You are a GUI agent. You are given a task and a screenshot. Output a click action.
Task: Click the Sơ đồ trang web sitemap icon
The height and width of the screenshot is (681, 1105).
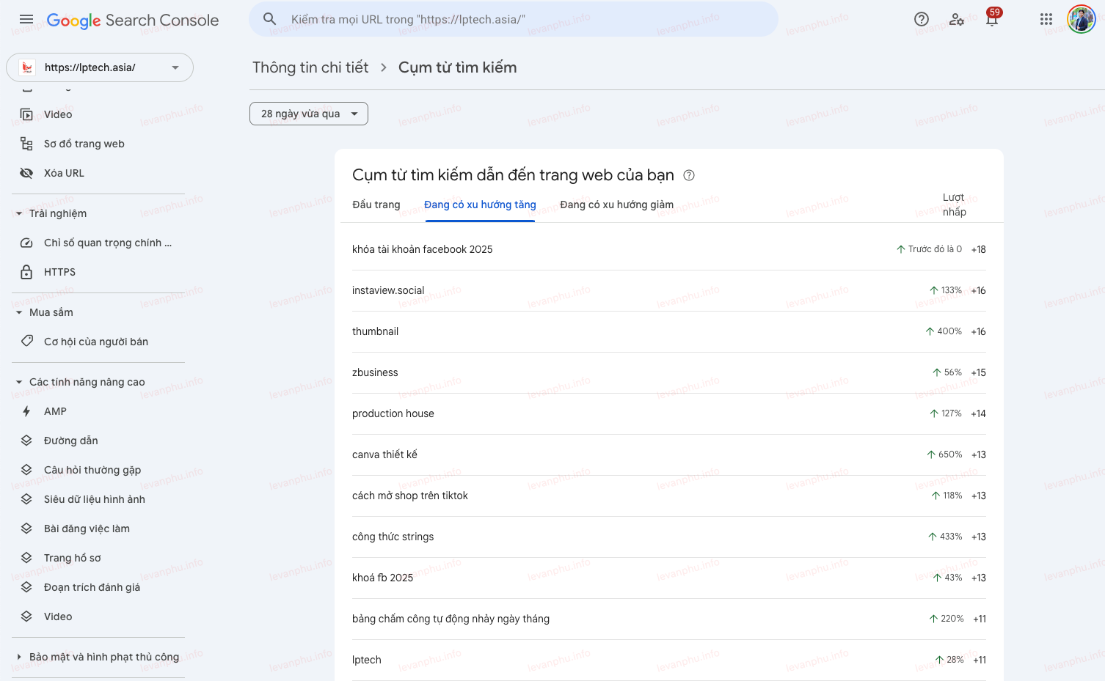[x=26, y=144]
